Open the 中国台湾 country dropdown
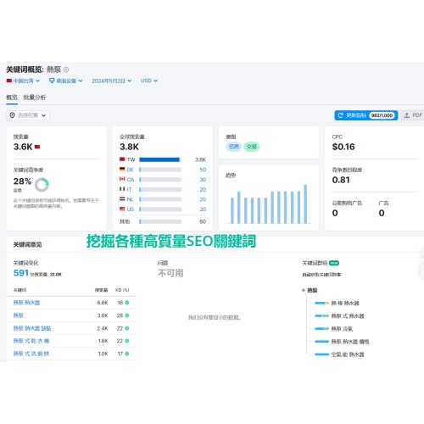 [x=23, y=81]
